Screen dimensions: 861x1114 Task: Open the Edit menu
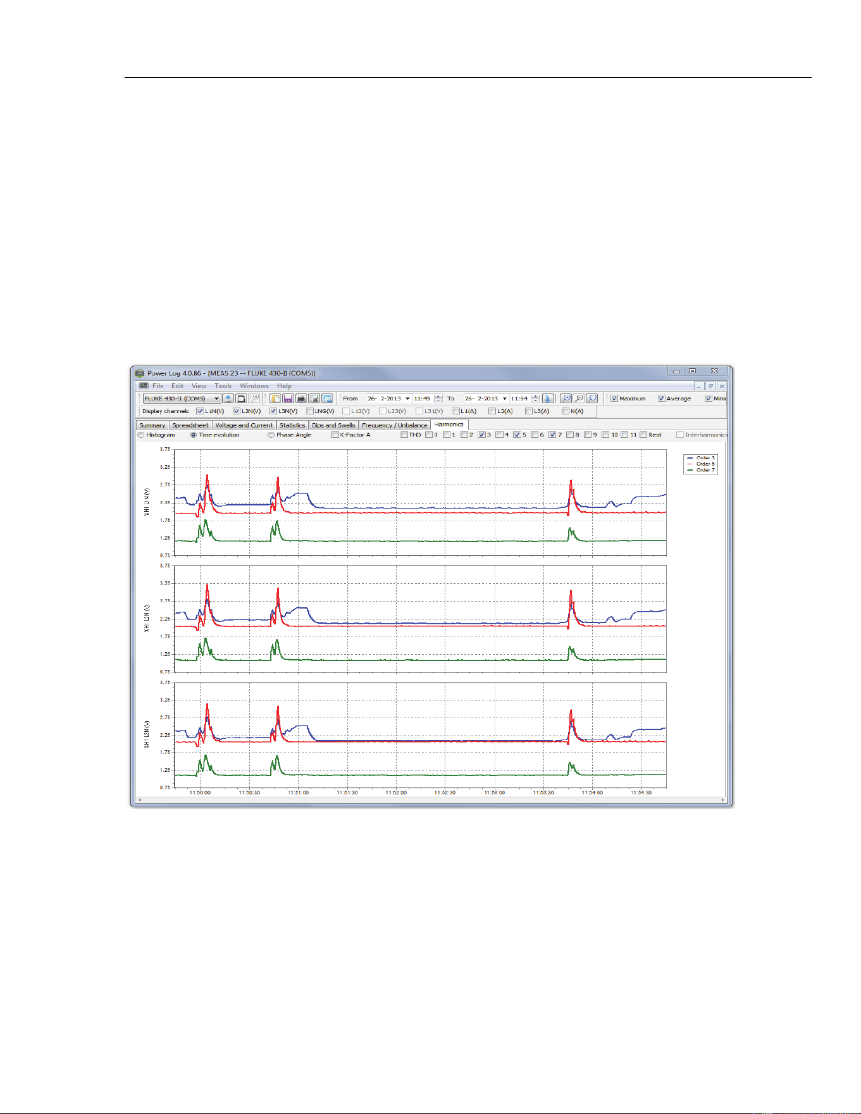point(177,386)
